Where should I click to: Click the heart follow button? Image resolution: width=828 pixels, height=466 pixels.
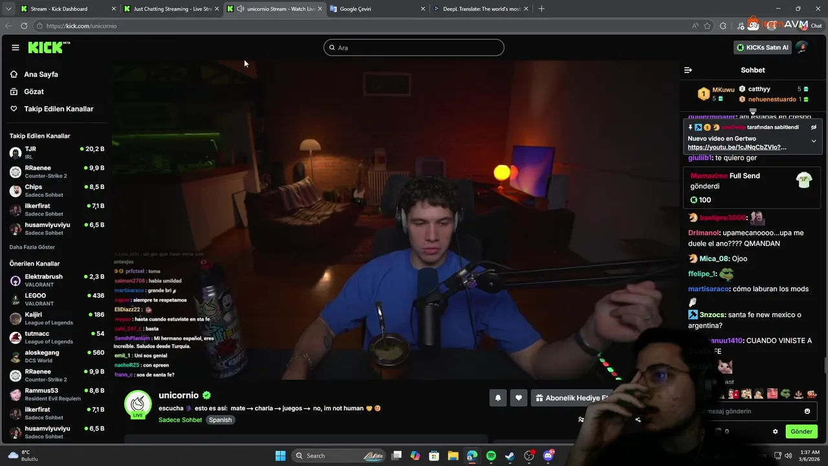[x=518, y=398]
